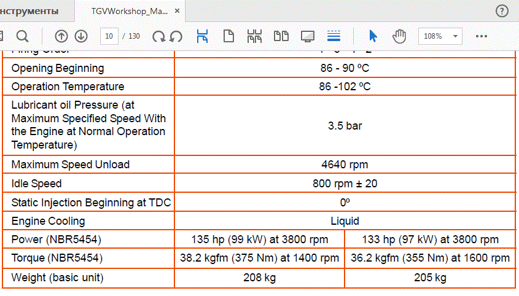Open the 108% zoom level dropdown
This screenshot has height=296, width=519.
[440, 36]
